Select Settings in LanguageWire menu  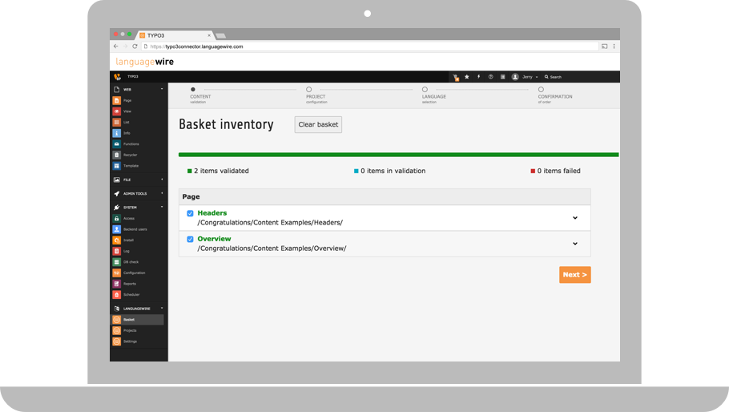coord(130,341)
